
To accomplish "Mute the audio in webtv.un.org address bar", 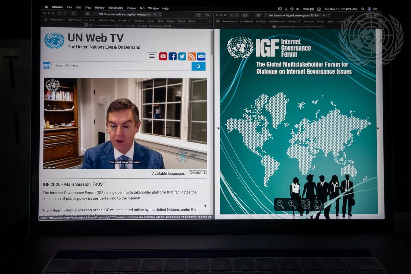I will pos(155,14).
